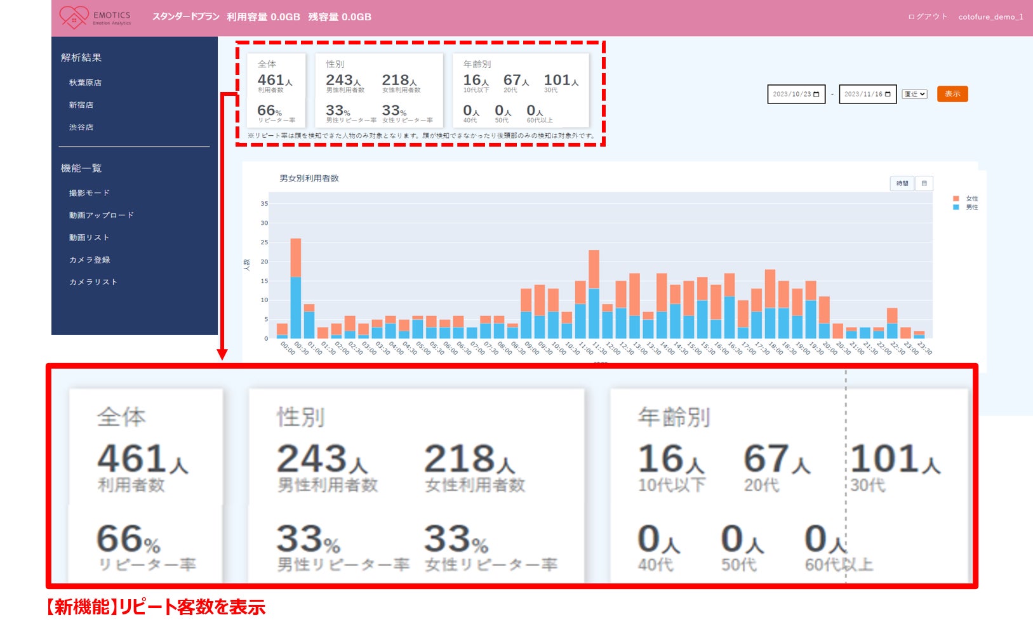
Task: Toggle 男性 series in chart legend
Action: (x=966, y=208)
